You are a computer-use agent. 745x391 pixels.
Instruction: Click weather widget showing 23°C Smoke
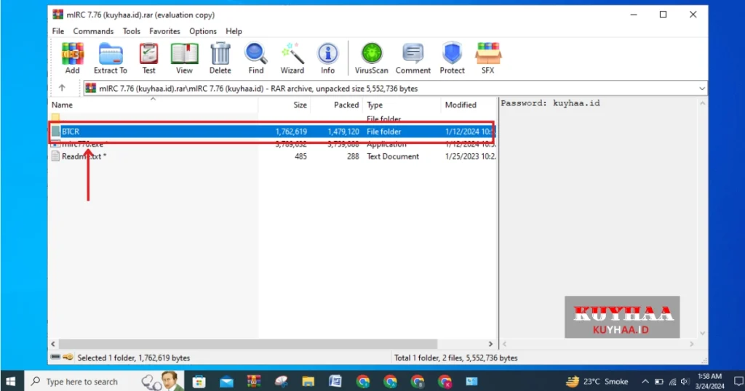(x=597, y=381)
